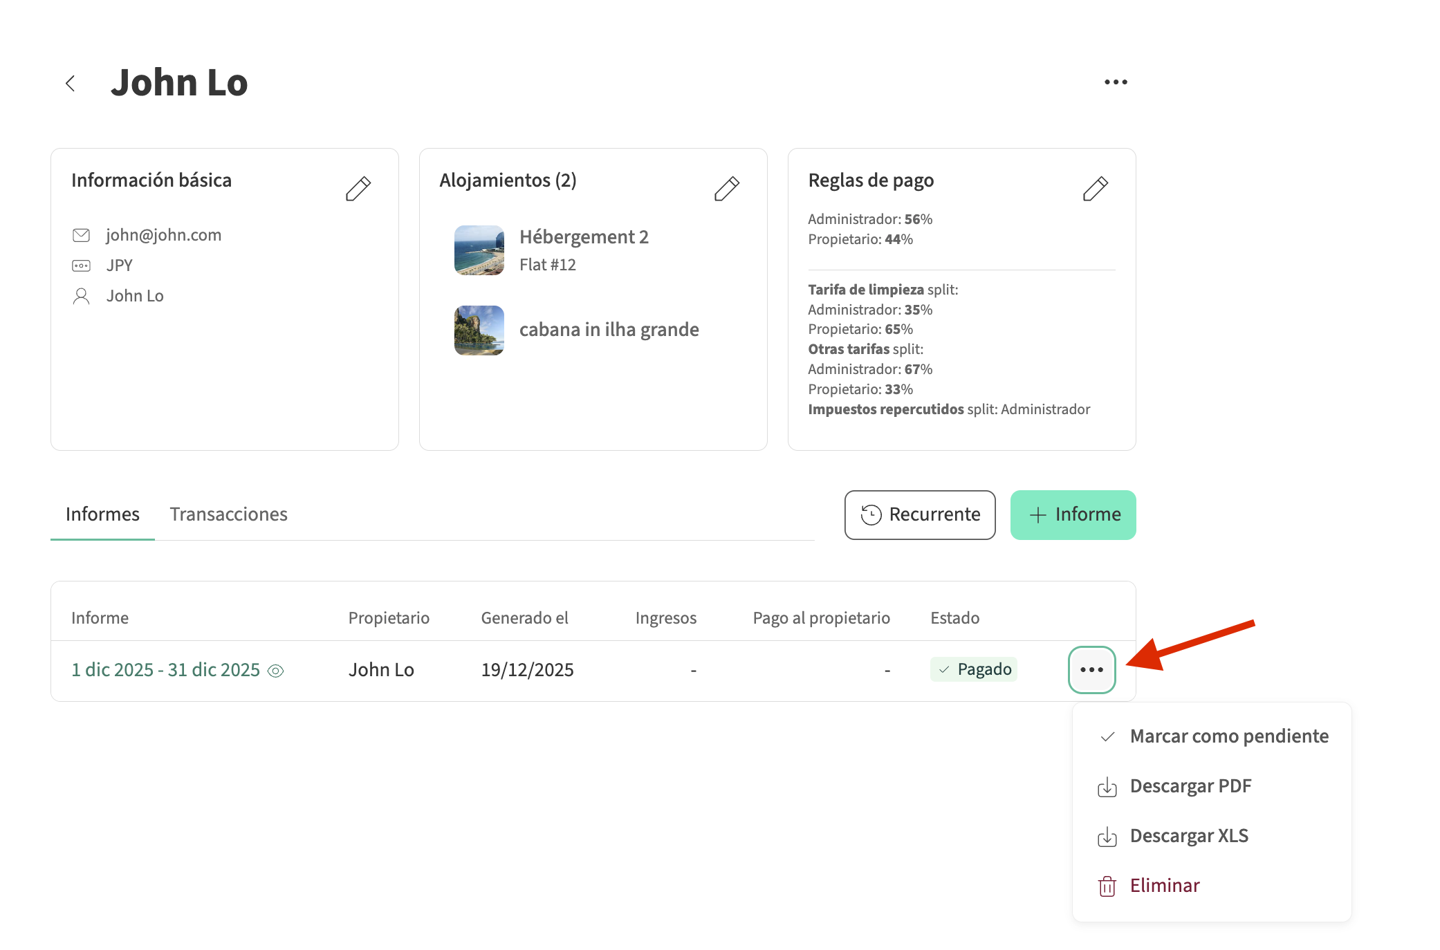Click the Recurrente button
The height and width of the screenshot is (950, 1440).
919,515
